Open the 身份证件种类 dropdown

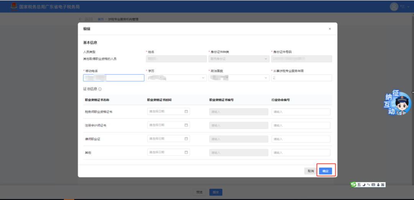coord(239,59)
